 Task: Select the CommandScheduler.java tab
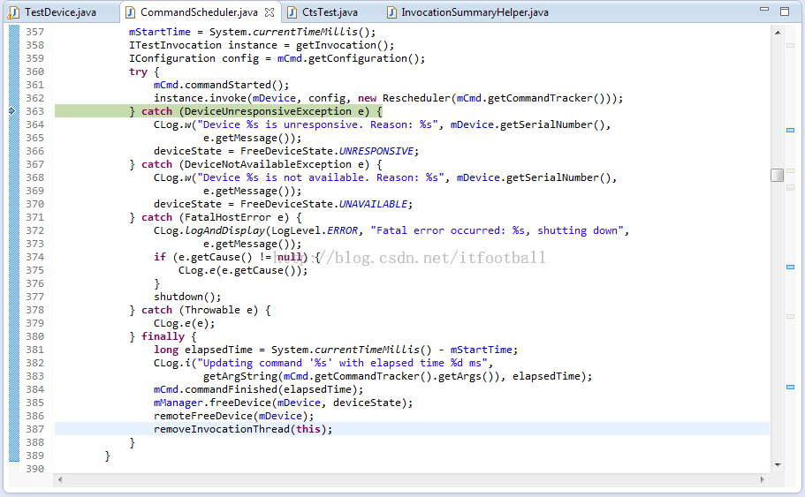pyautogui.click(x=199, y=11)
